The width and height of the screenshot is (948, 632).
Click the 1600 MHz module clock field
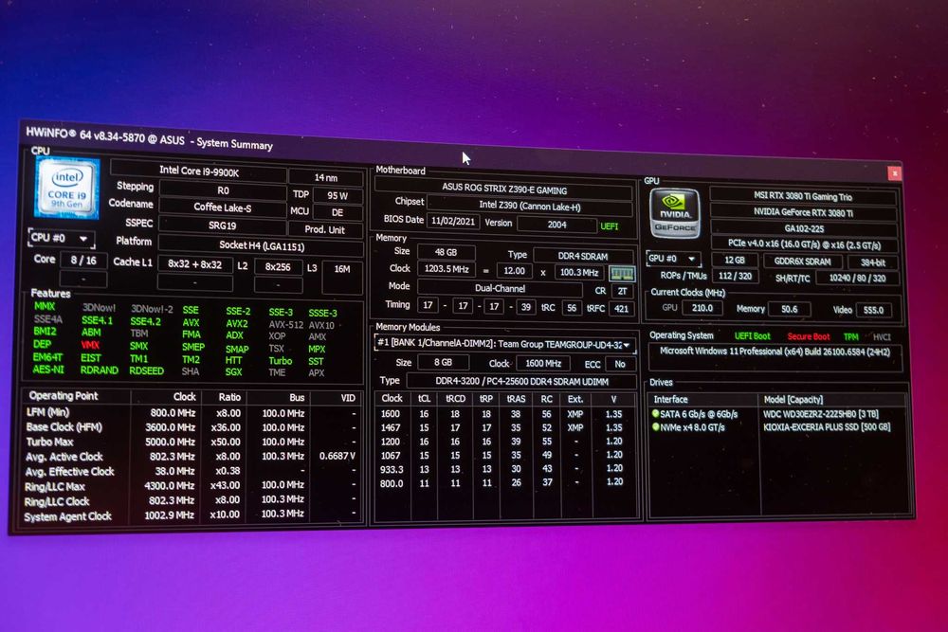tap(543, 363)
